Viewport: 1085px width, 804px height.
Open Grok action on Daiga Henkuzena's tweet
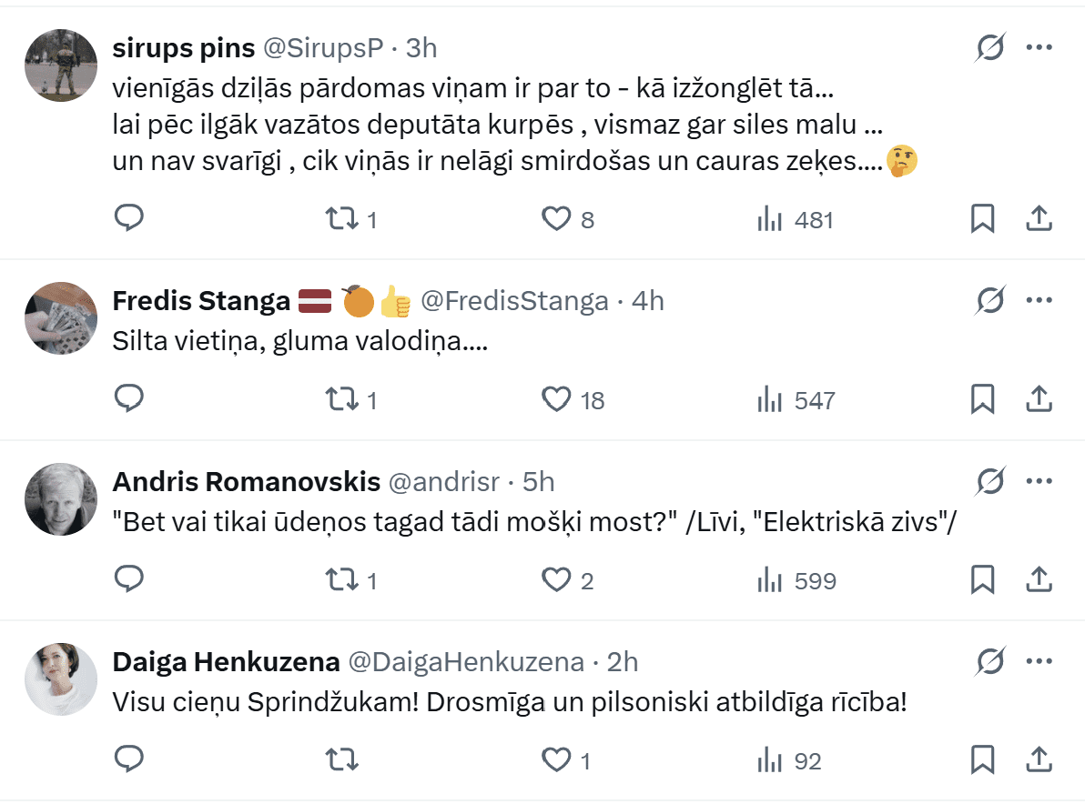(x=989, y=661)
